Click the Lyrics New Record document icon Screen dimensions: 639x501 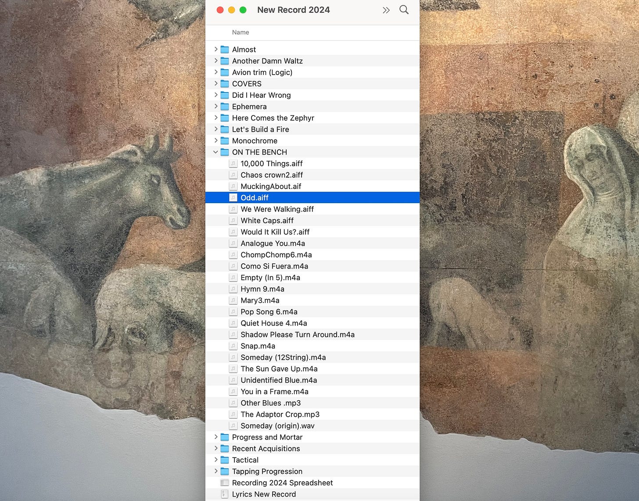225,494
